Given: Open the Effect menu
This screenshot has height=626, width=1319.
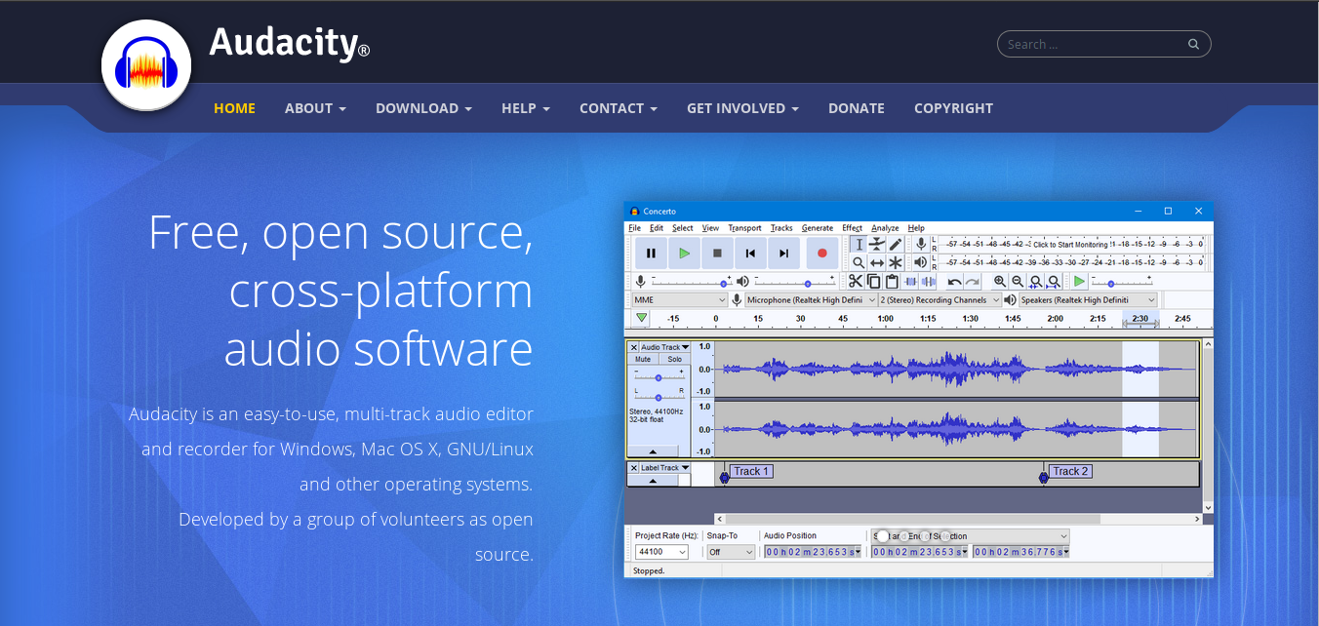Looking at the screenshot, I should [x=853, y=228].
